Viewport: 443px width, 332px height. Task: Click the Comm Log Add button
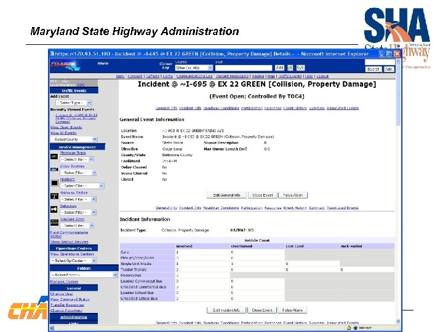coord(279,68)
